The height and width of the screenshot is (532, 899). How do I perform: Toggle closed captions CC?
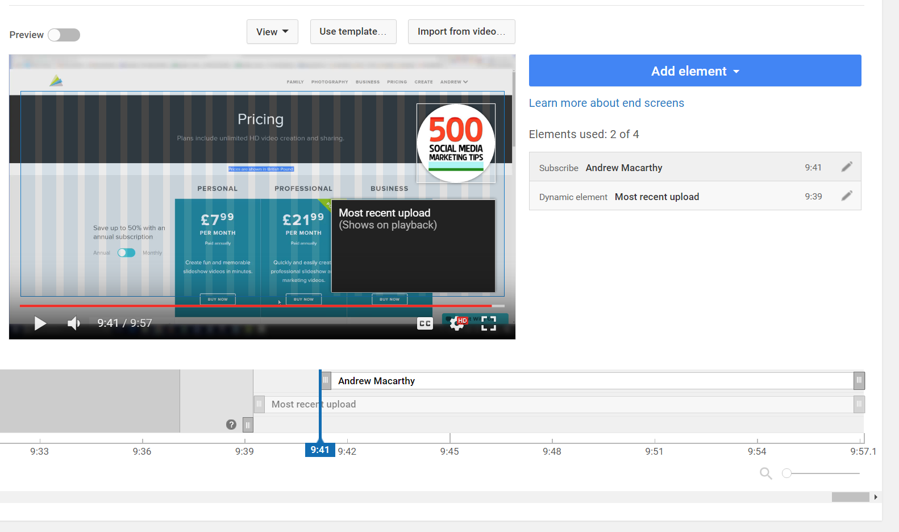pyautogui.click(x=425, y=323)
